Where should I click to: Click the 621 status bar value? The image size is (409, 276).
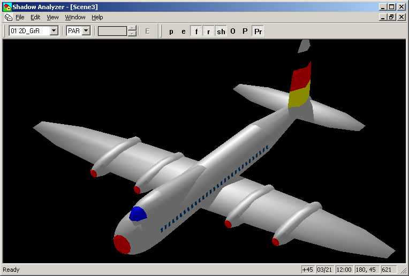(x=389, y=270)
